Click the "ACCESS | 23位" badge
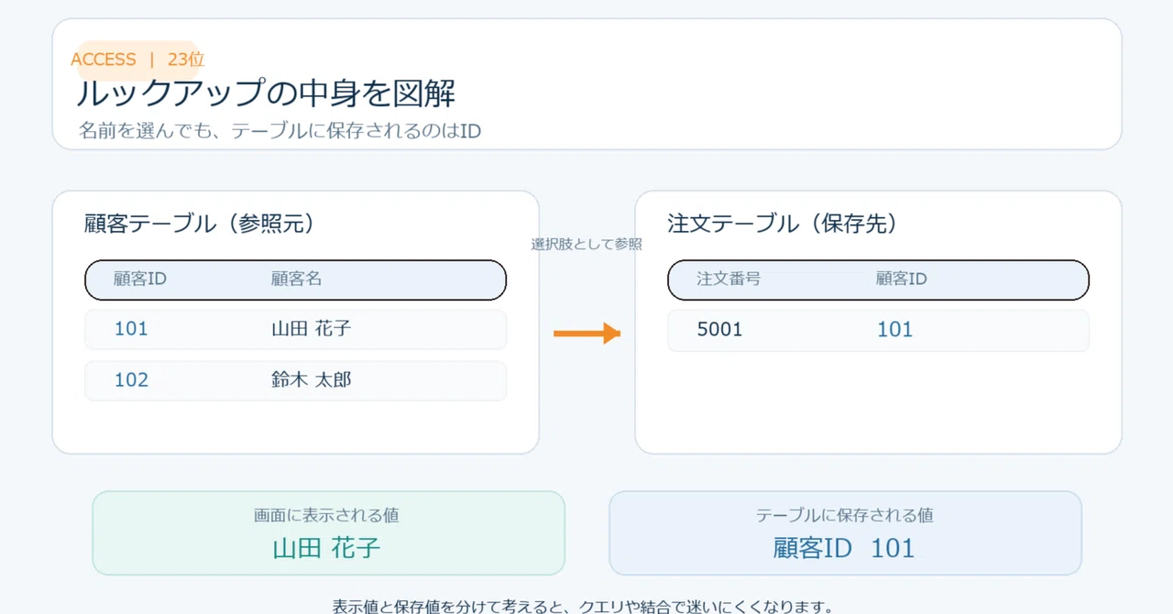The width and height of the screenshot is (1173, 614). click(137, 60)
